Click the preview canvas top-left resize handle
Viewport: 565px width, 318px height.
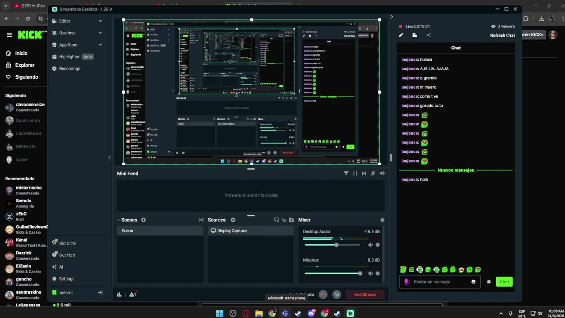[124, 20]
